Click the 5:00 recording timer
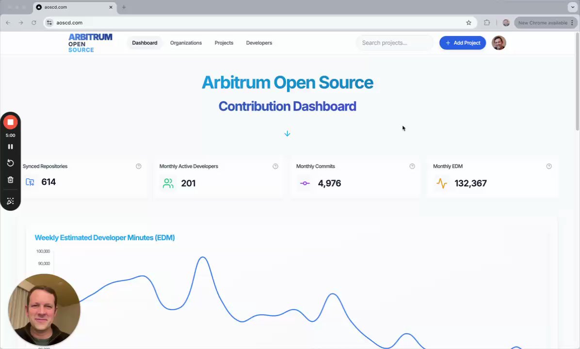 coord(10,135)
